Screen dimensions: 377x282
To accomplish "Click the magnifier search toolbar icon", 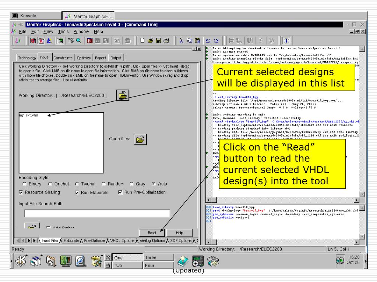I will point(79,40).
